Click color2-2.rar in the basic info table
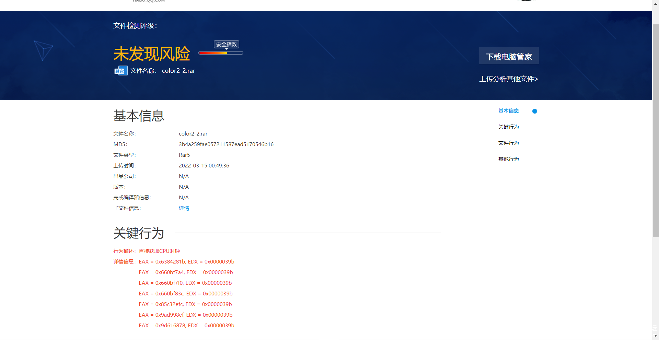 click(x=193, y=134)
